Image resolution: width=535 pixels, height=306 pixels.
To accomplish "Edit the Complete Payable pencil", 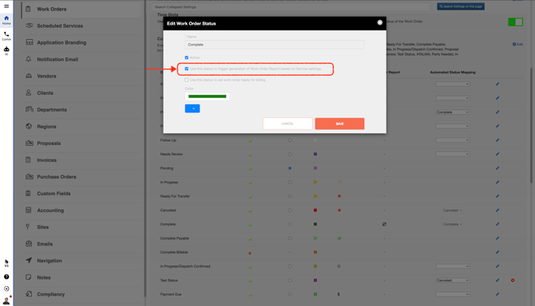I will click(x=497, y=238).
